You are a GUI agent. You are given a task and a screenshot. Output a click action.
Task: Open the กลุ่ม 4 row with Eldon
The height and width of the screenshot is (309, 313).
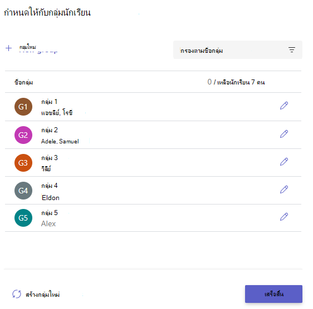point(153,191)
